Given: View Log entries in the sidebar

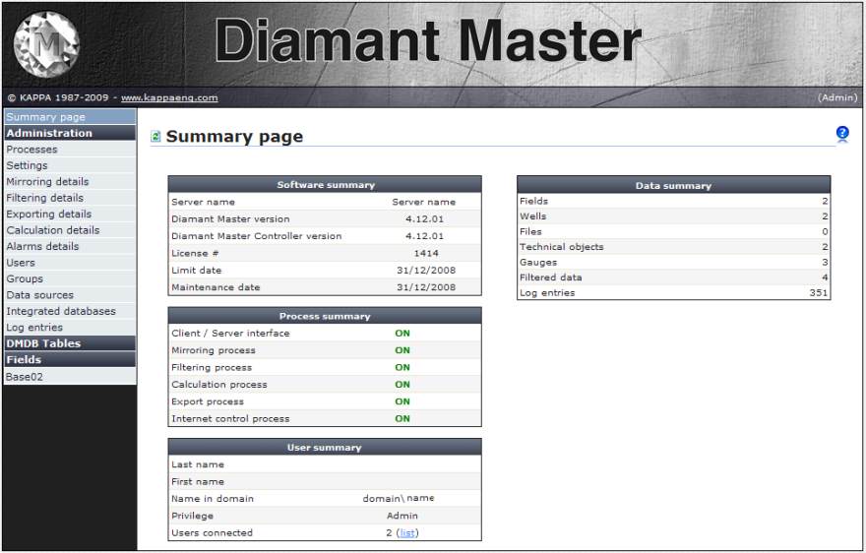Looking at the screenshot, I should (34, 328).
